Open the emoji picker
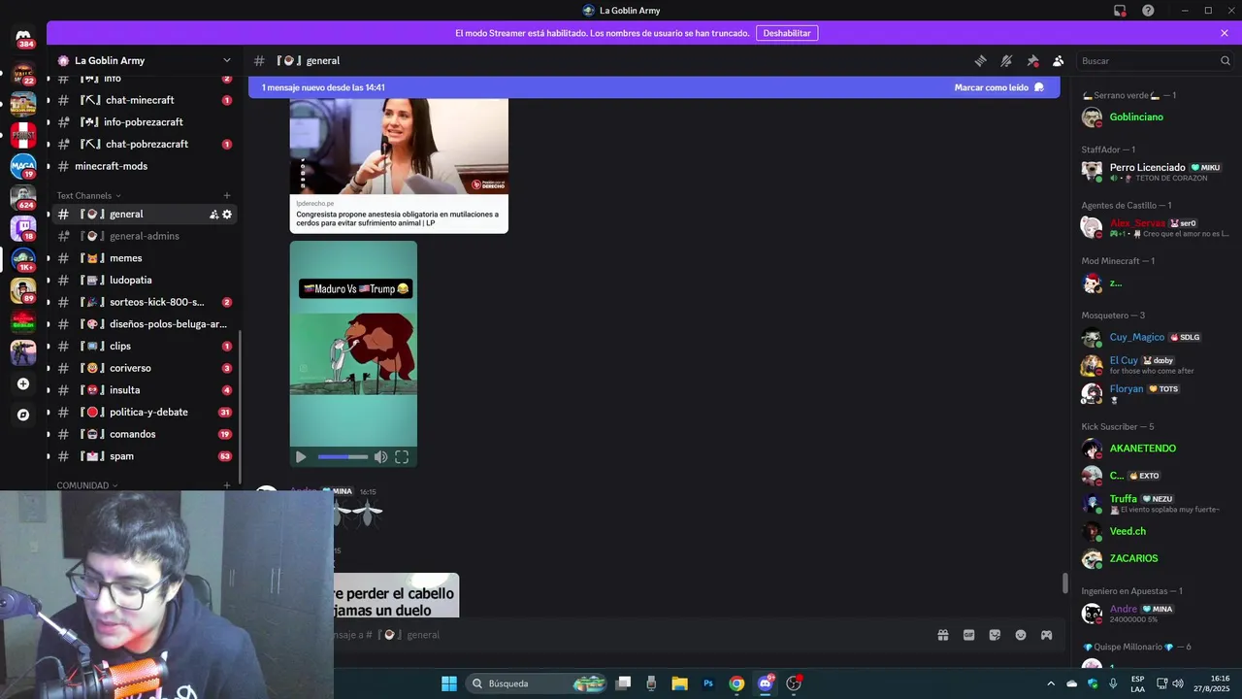This screenshot has width=1242, height=699. (x=1021, y=635)
